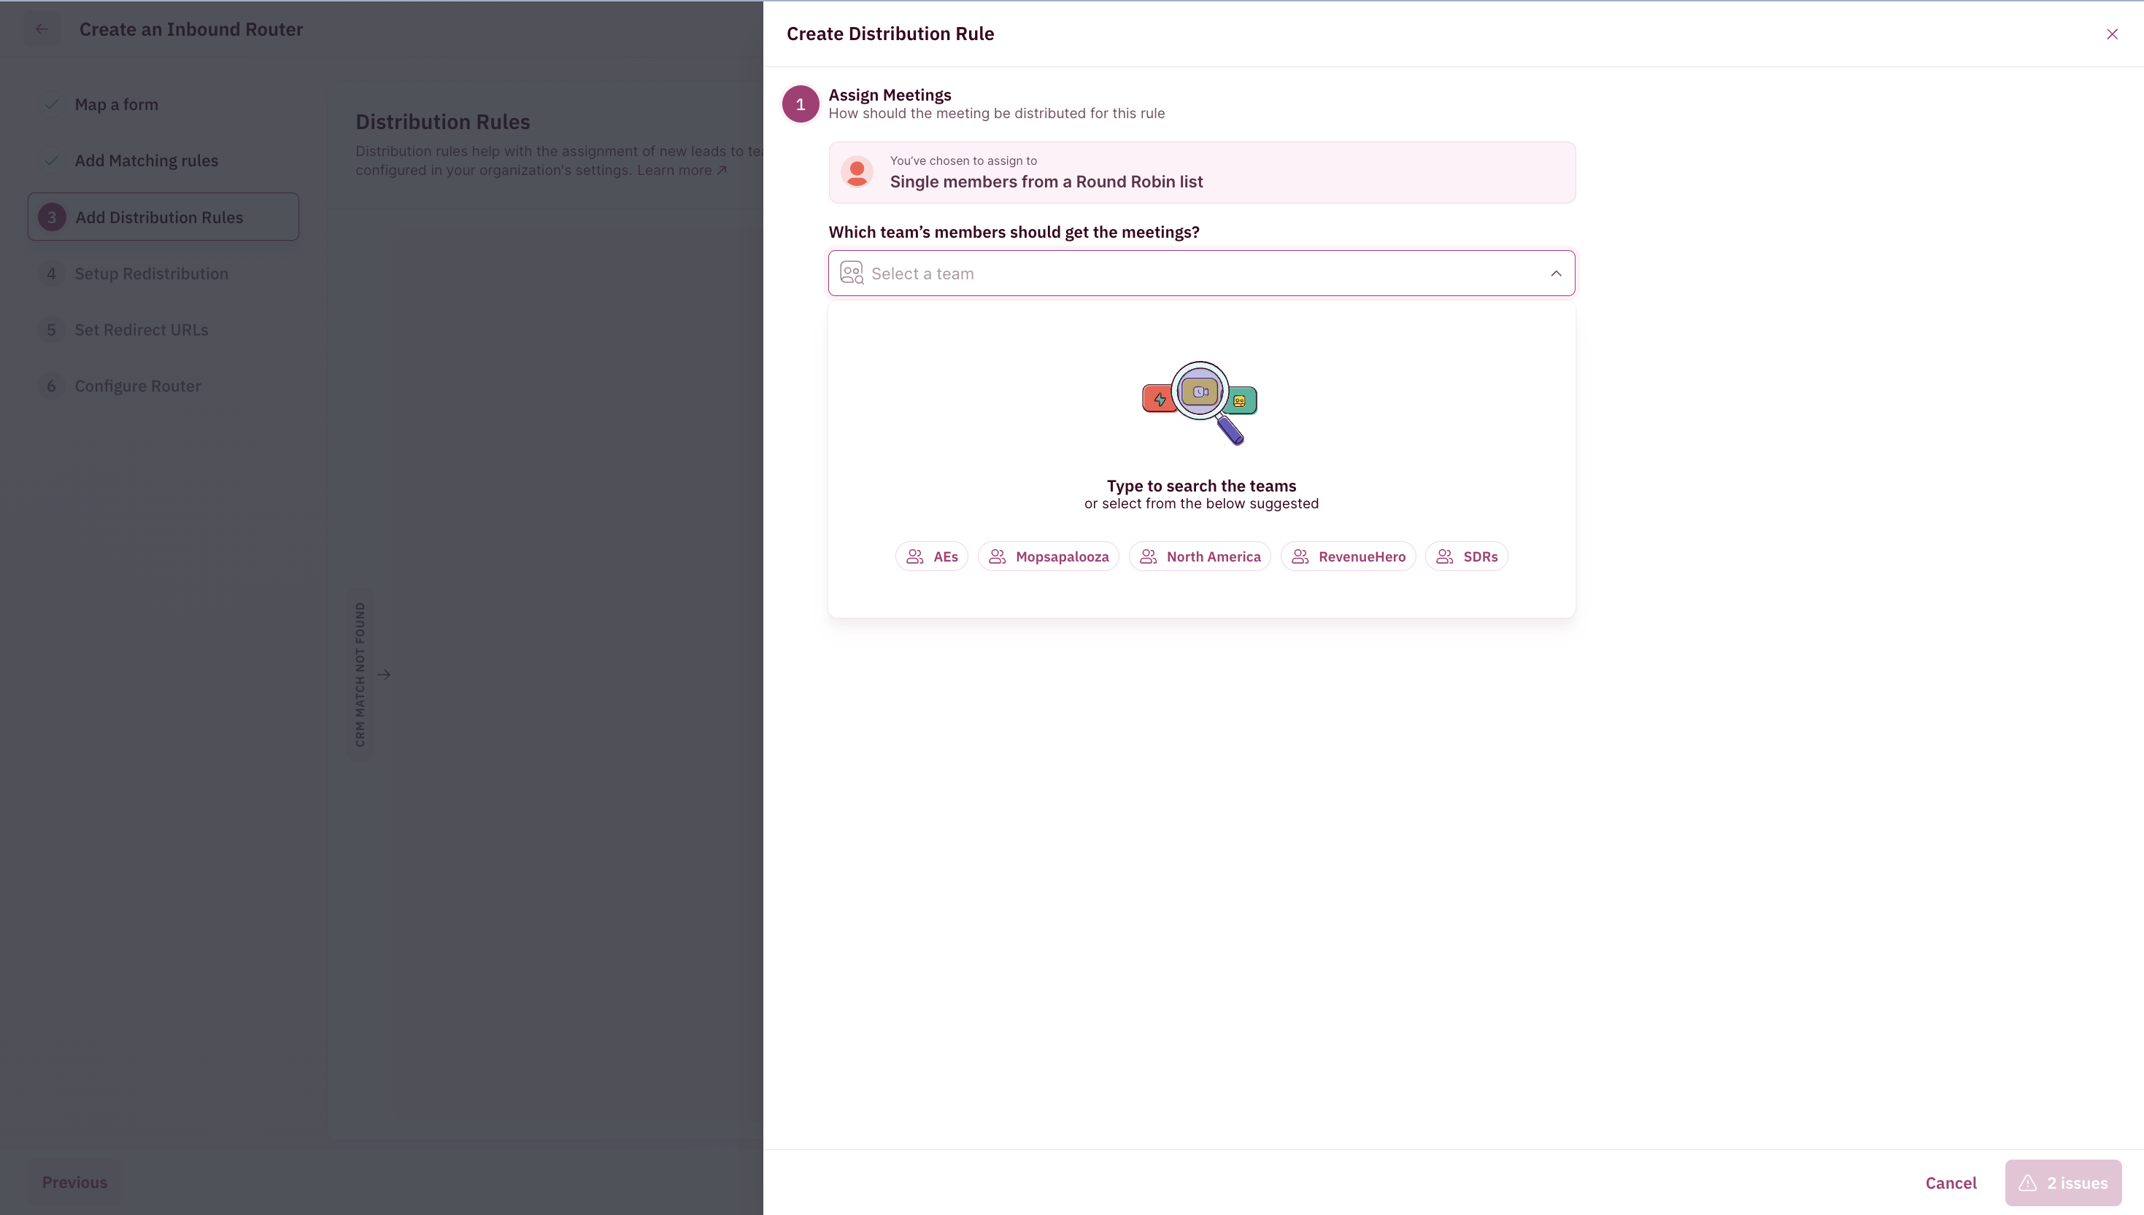Focus the Select a team input
Image resolution: width=2144 pixels, height=1215 pixels.
tap(1201, 273)
